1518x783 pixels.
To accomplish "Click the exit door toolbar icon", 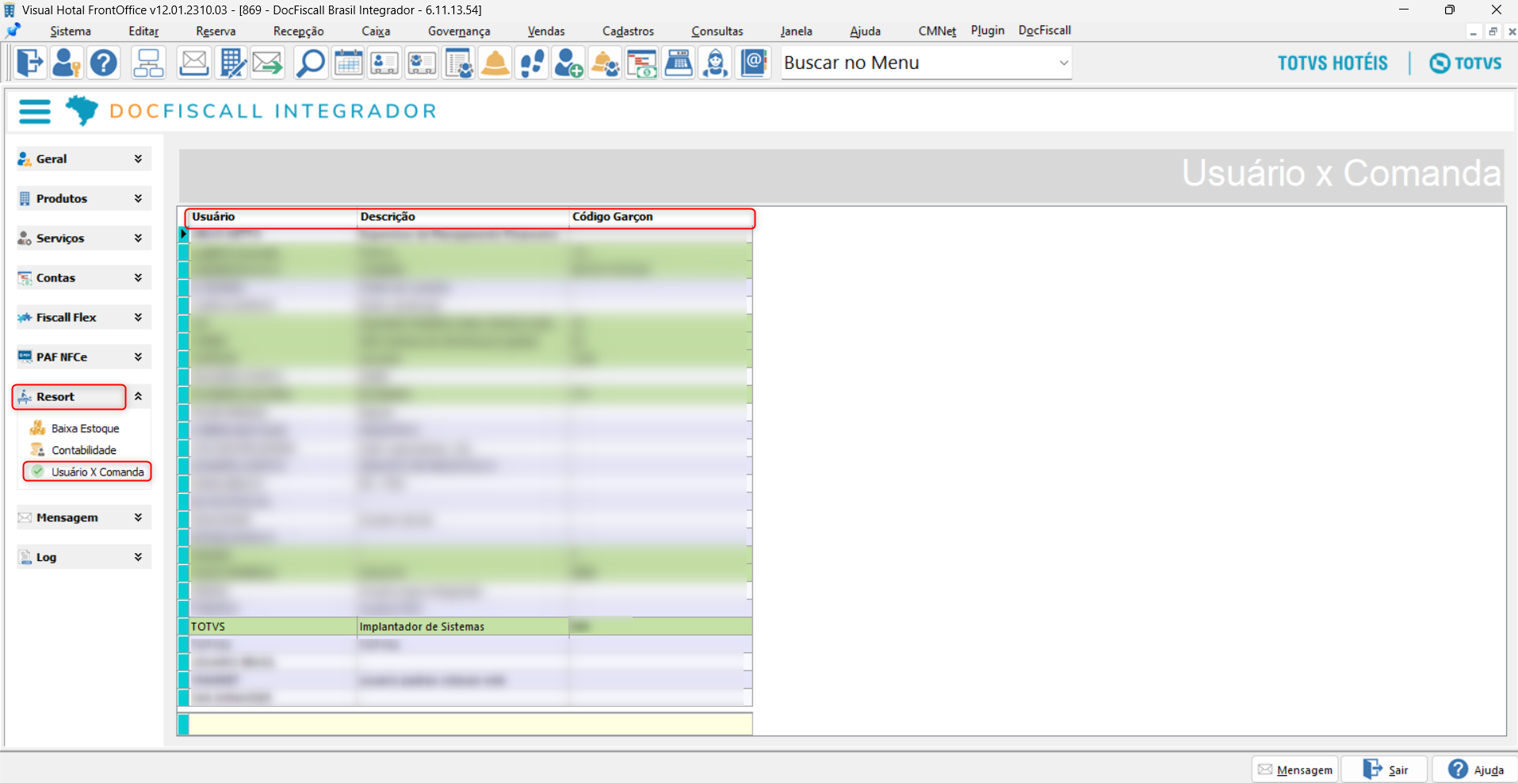I will point(30,63).
